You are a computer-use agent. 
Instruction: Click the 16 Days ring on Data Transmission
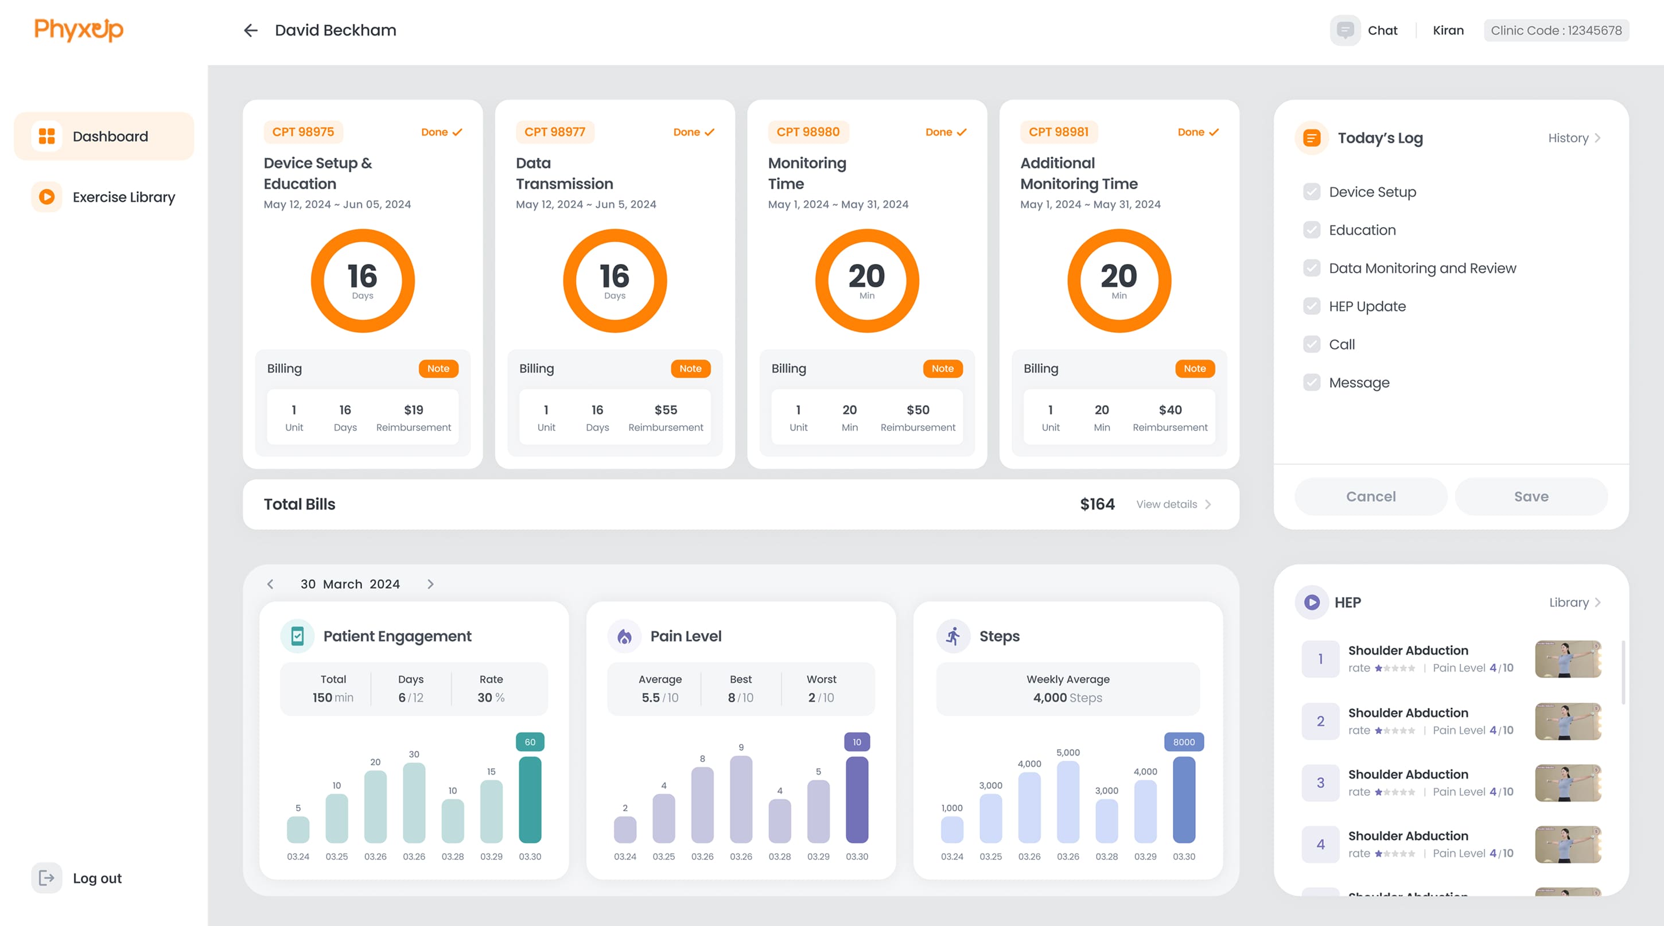615,281
